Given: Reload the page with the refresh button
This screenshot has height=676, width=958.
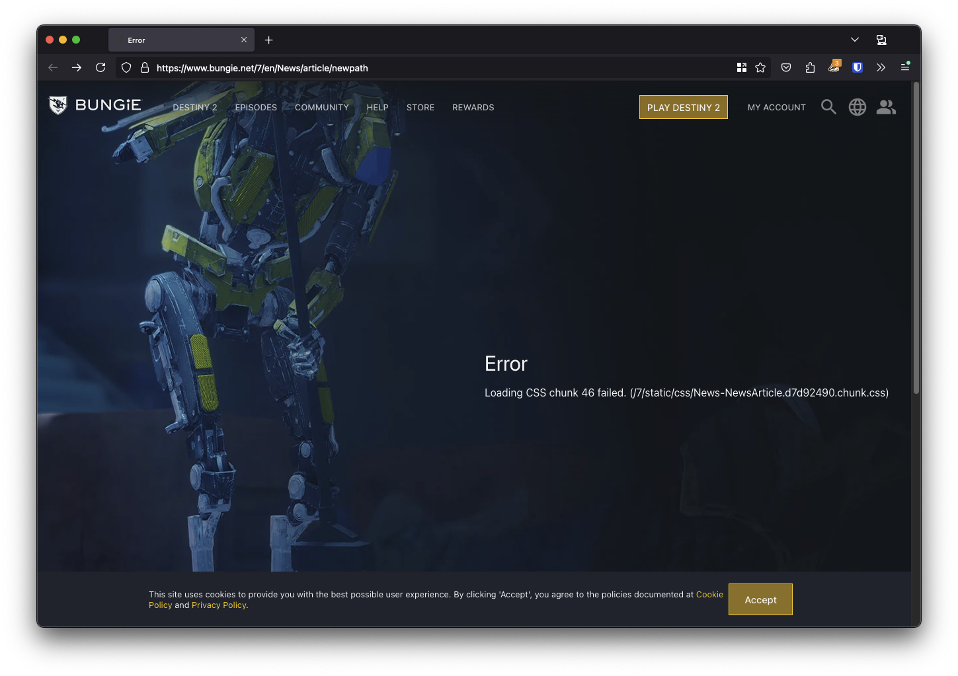Looking at the screenshot, I should pos(100,67).
